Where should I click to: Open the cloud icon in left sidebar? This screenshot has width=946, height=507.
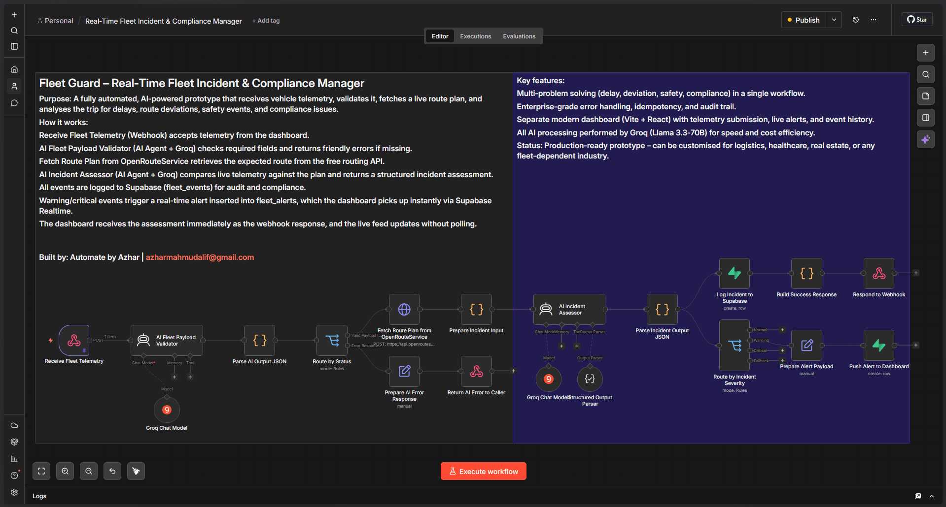[14, 425]
